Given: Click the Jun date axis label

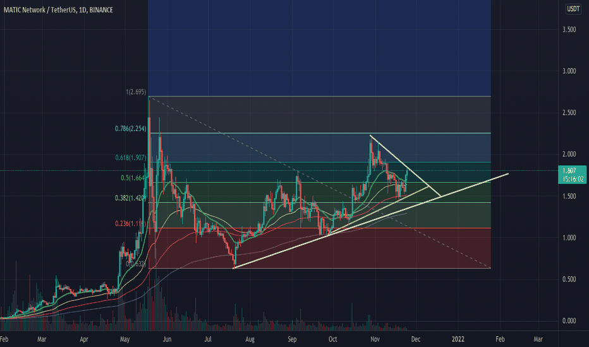Looking at the screenshot, I should (167, 339).
